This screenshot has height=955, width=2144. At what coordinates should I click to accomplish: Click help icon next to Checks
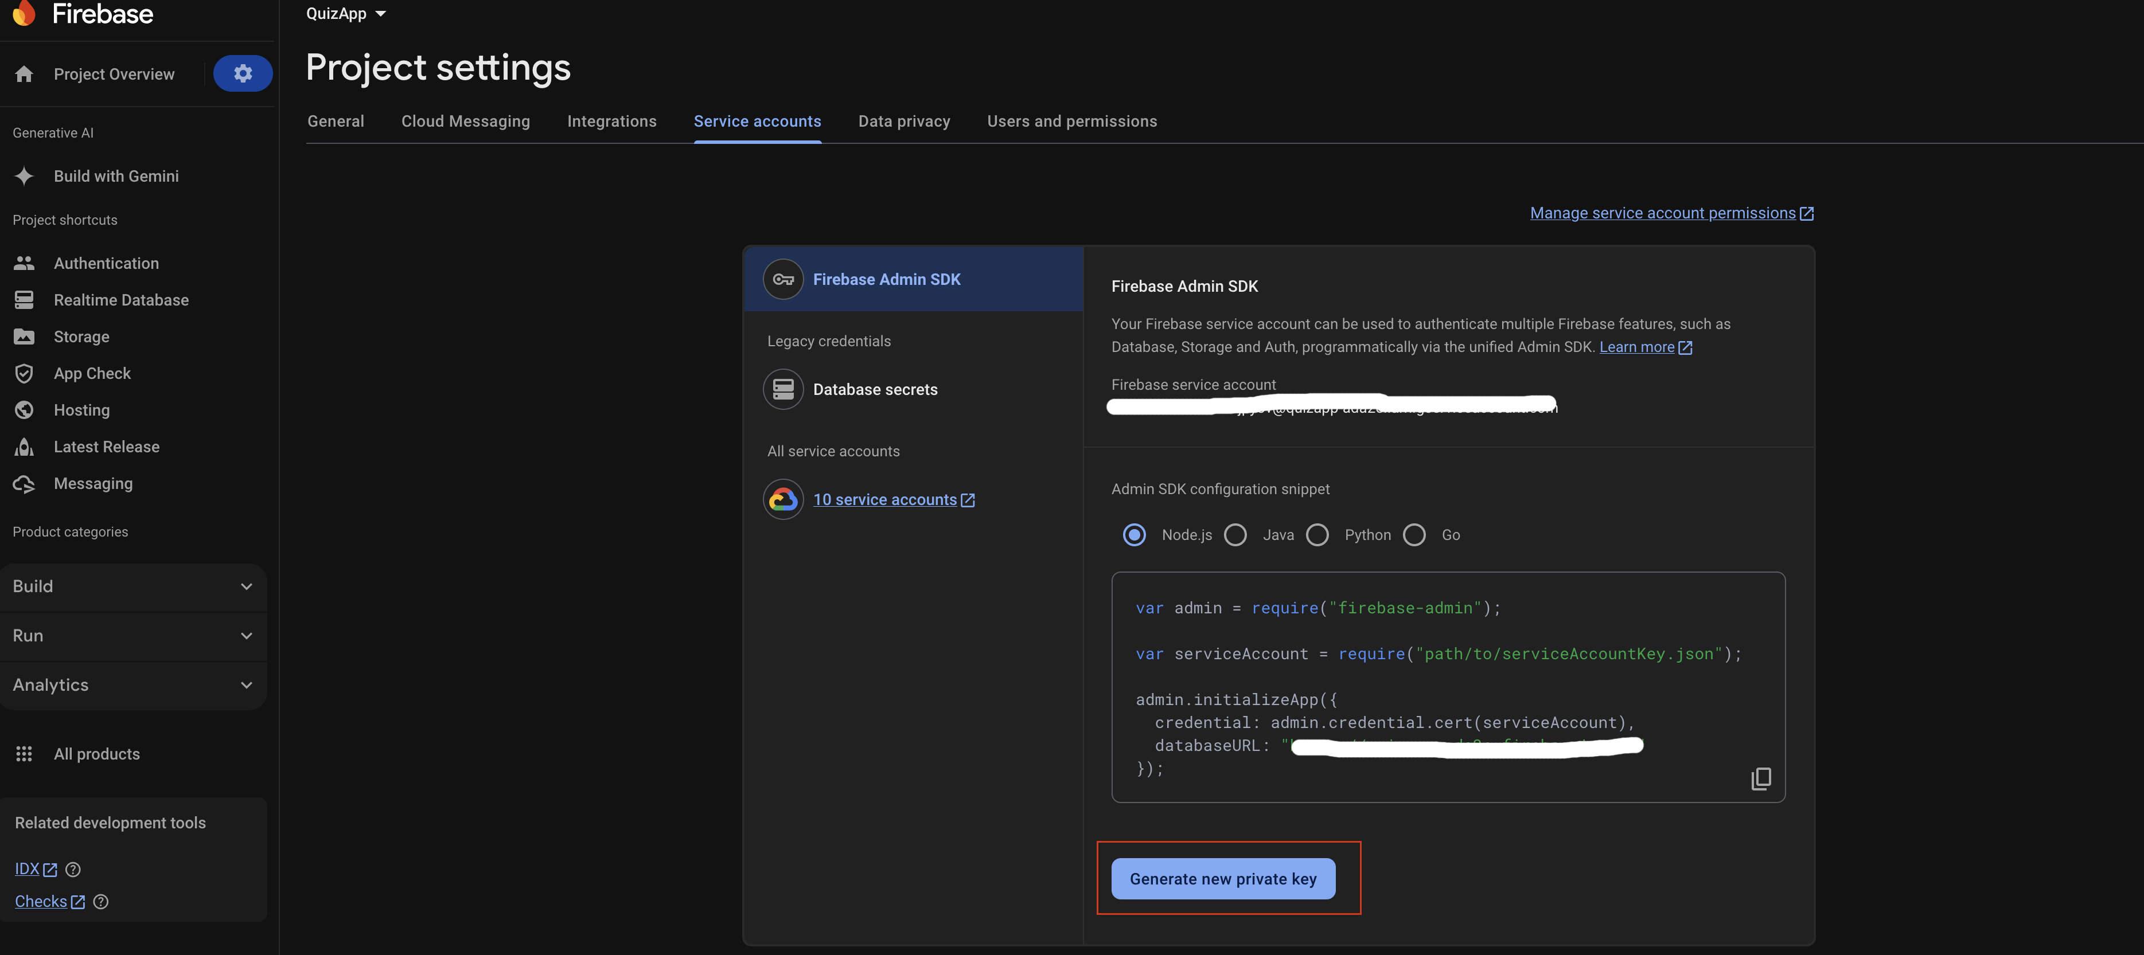click(x=101, y=902)
